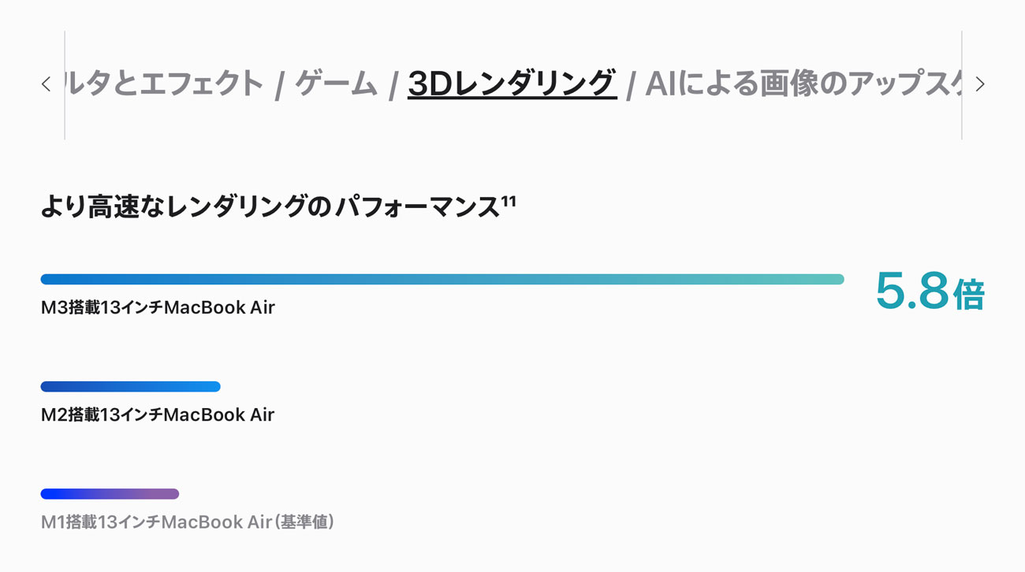Click the long M3 performance bar
The height and width of the screenshot is (572, 1025).
click(x=442, y=279)
